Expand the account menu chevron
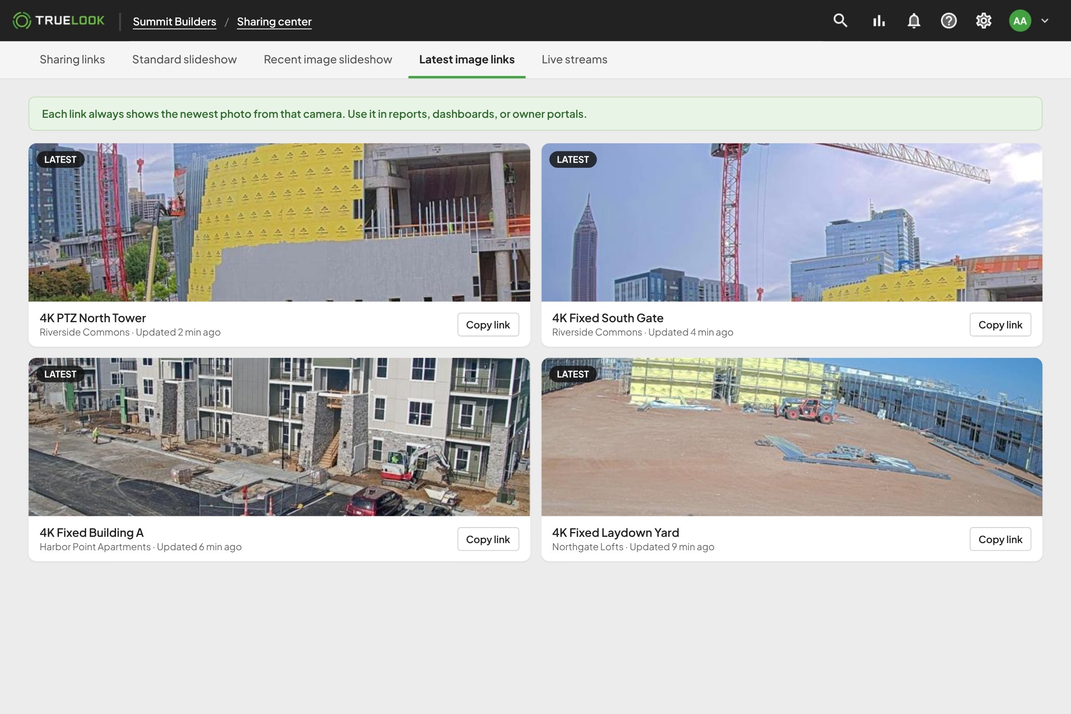1071x714 pixels. [1045, 21]
